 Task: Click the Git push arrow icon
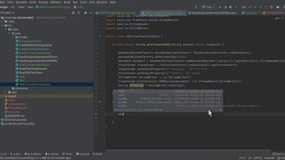260,7
